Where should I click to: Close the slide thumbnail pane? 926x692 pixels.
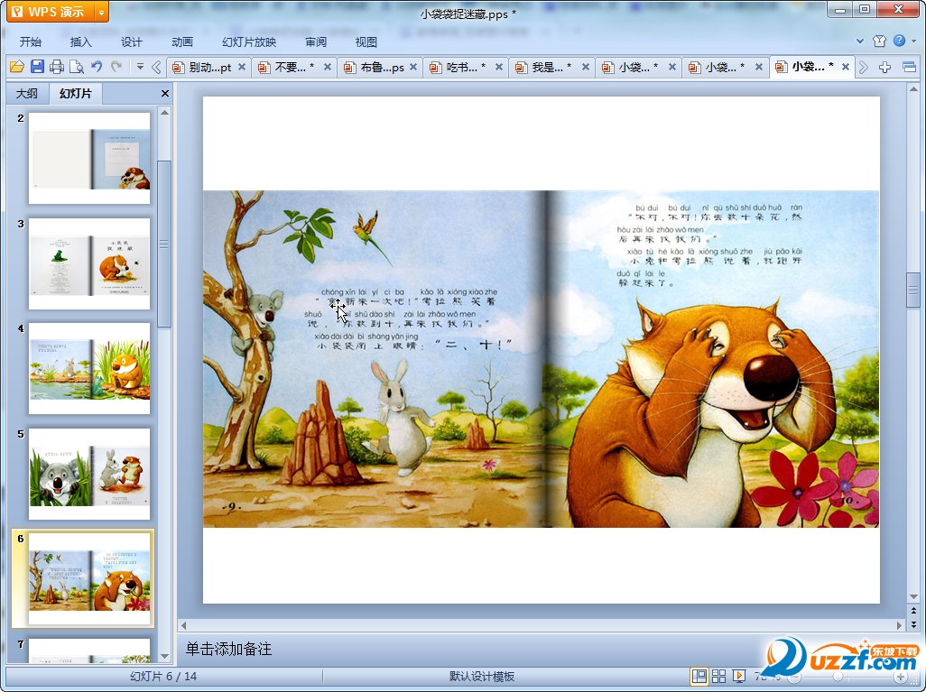pos(165,93)
